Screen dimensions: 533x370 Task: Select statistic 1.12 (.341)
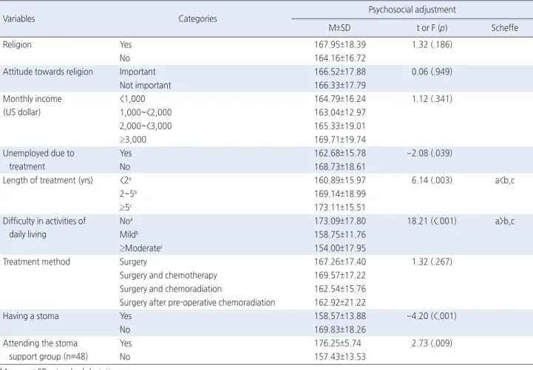(x=432, y=99)
